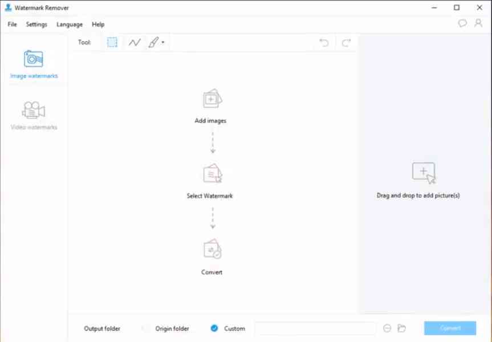492x342 pixels.
Task: Click the Convert step icon in the workflow
Action: point(213,249)
